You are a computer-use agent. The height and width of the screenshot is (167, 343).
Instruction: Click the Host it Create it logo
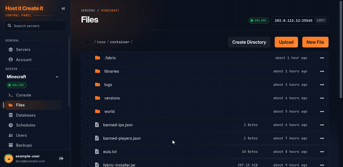pos(24,8)
